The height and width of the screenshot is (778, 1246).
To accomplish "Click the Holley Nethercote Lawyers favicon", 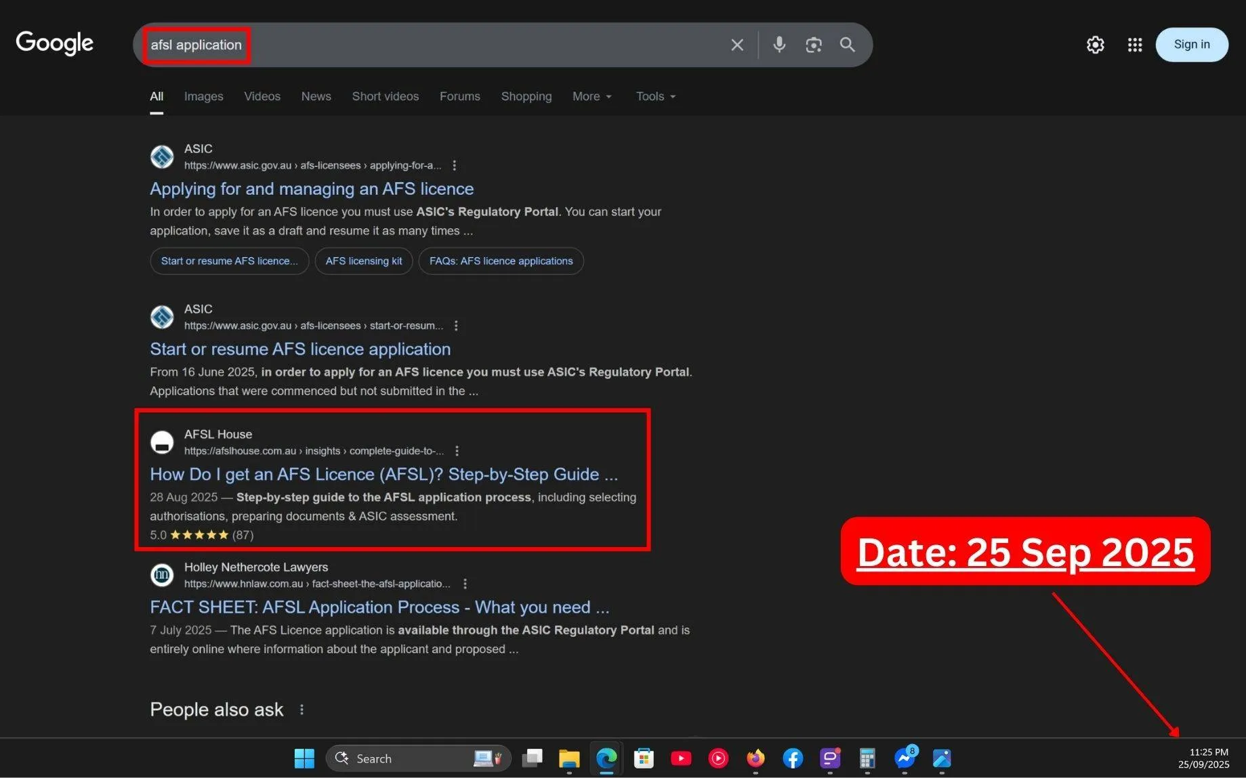I will 162,574.
